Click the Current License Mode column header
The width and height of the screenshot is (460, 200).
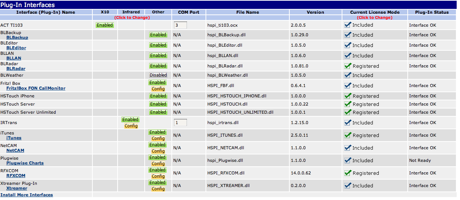[x=375, y=12]
